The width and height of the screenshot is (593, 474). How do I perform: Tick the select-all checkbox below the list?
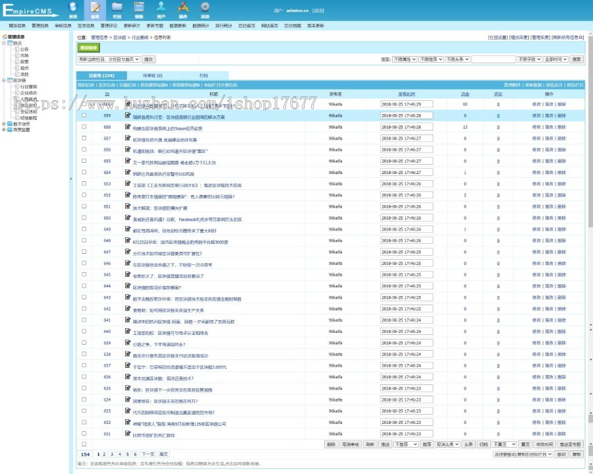click(84, 444)
